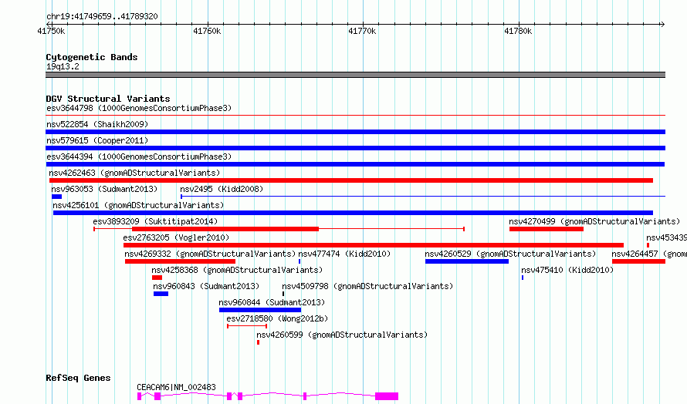Click the 41780k ruler tick label
Viewport: 687px width, 404px height.
pyautogui.click(x=518, y=31)
